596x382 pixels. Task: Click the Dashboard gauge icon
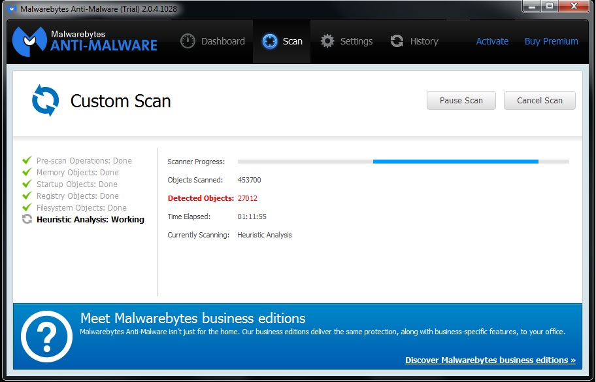[x=188, y=41]
